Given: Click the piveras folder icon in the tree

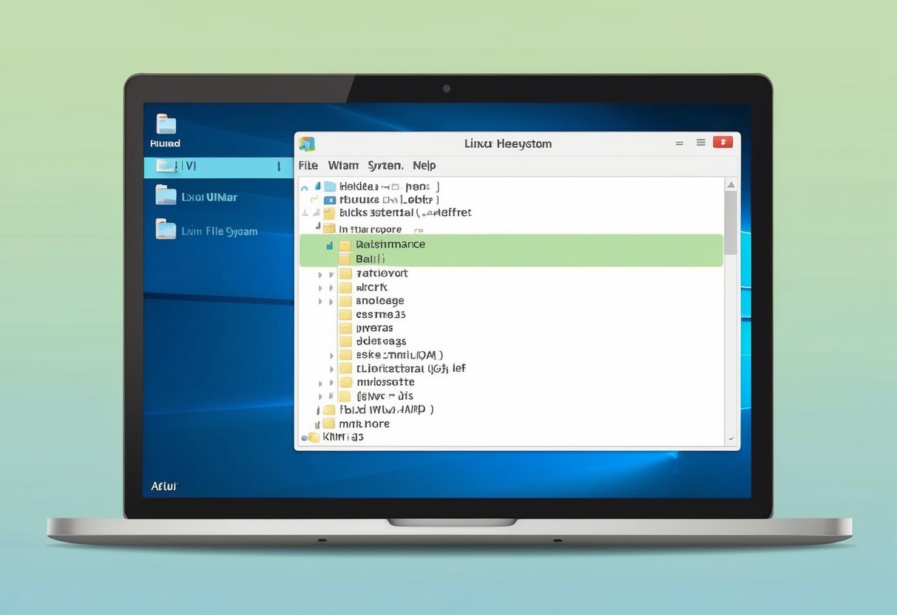Looking at the screenshot, I should coord(345,327).
